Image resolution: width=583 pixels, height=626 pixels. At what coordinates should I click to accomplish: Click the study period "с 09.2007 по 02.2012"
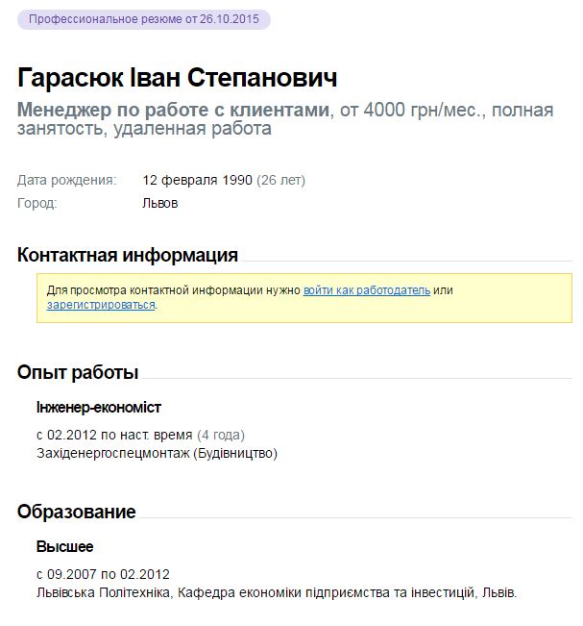[103, 574]
